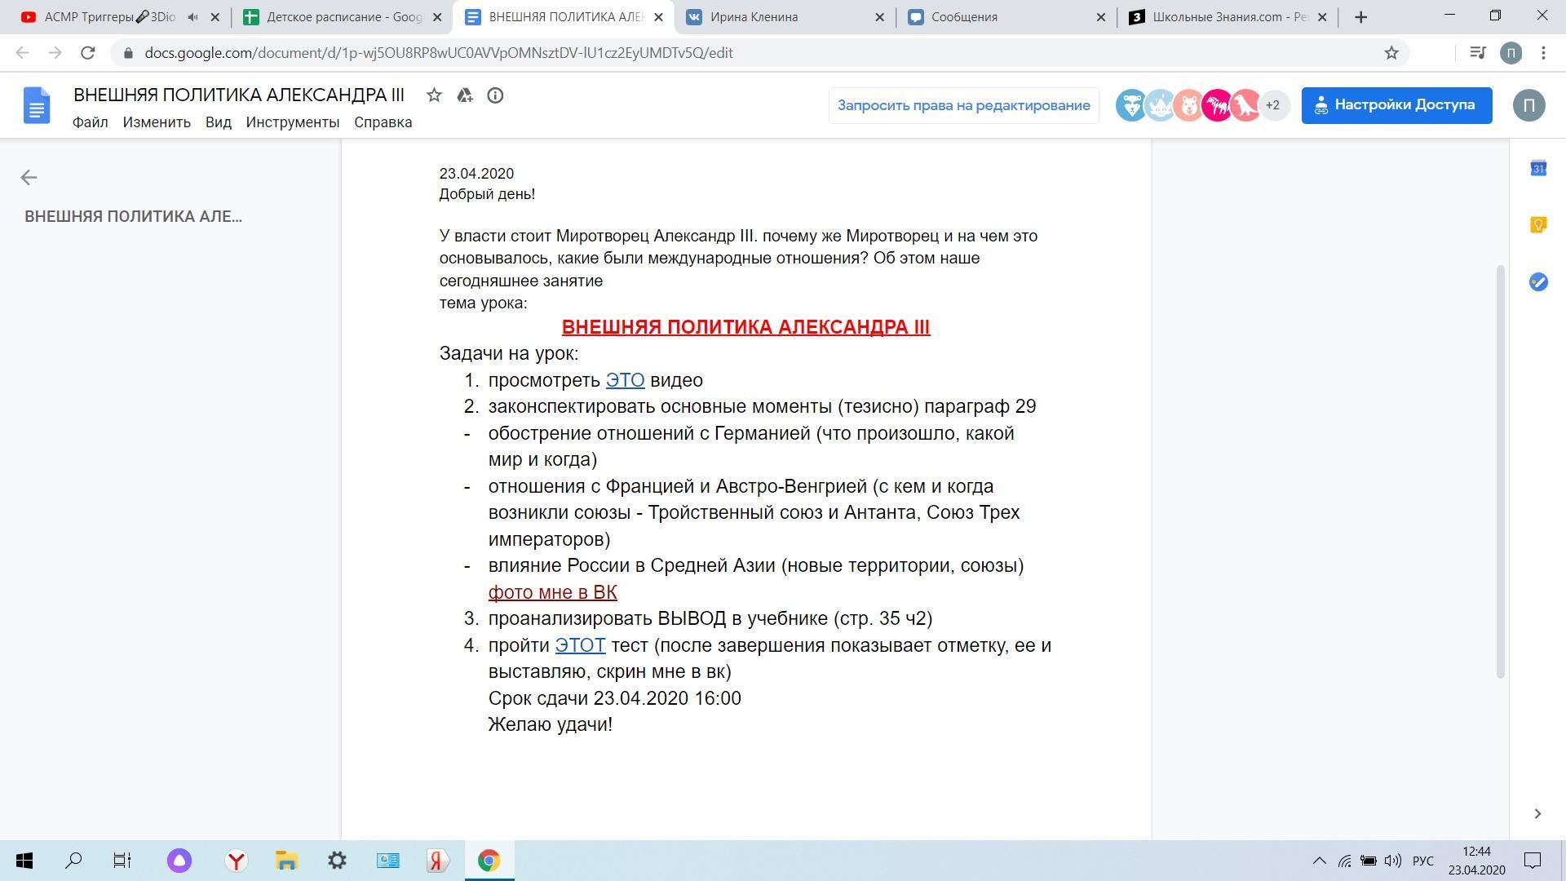1566x881 pixels.
Task: Click the first anonymous viewer avatar
Action: [1131, 105]
